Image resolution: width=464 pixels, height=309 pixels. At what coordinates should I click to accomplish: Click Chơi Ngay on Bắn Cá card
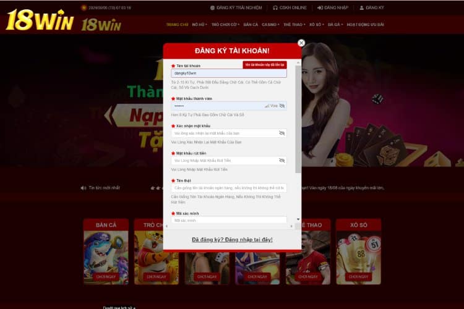click(x=106, y=277)
